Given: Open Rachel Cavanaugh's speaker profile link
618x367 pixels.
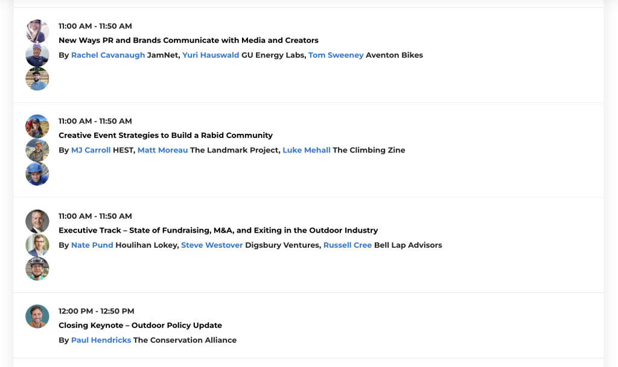Looking at the screenshot, I should click(x=108, y=55).
